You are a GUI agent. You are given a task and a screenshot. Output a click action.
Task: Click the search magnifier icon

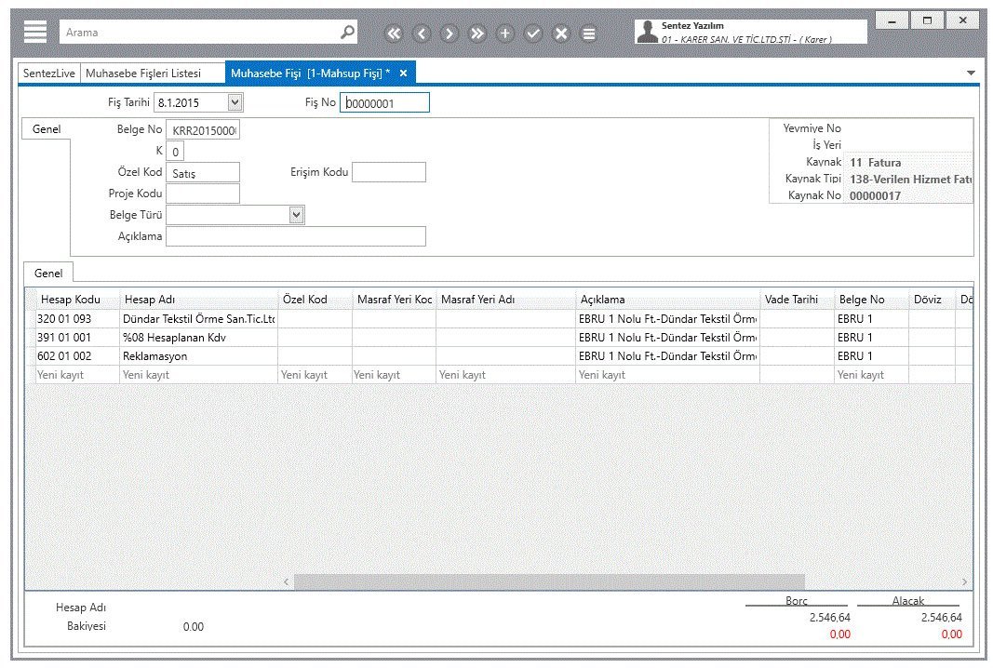(347, 32)
